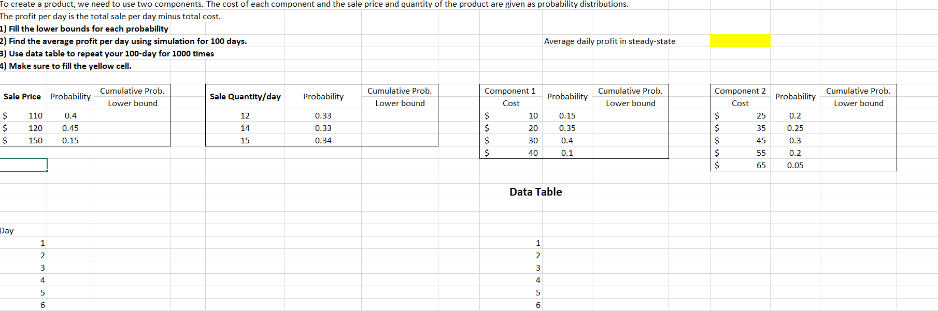
Task: Click probability 0.35 for Component 1
Action: [x=567, y=128]
